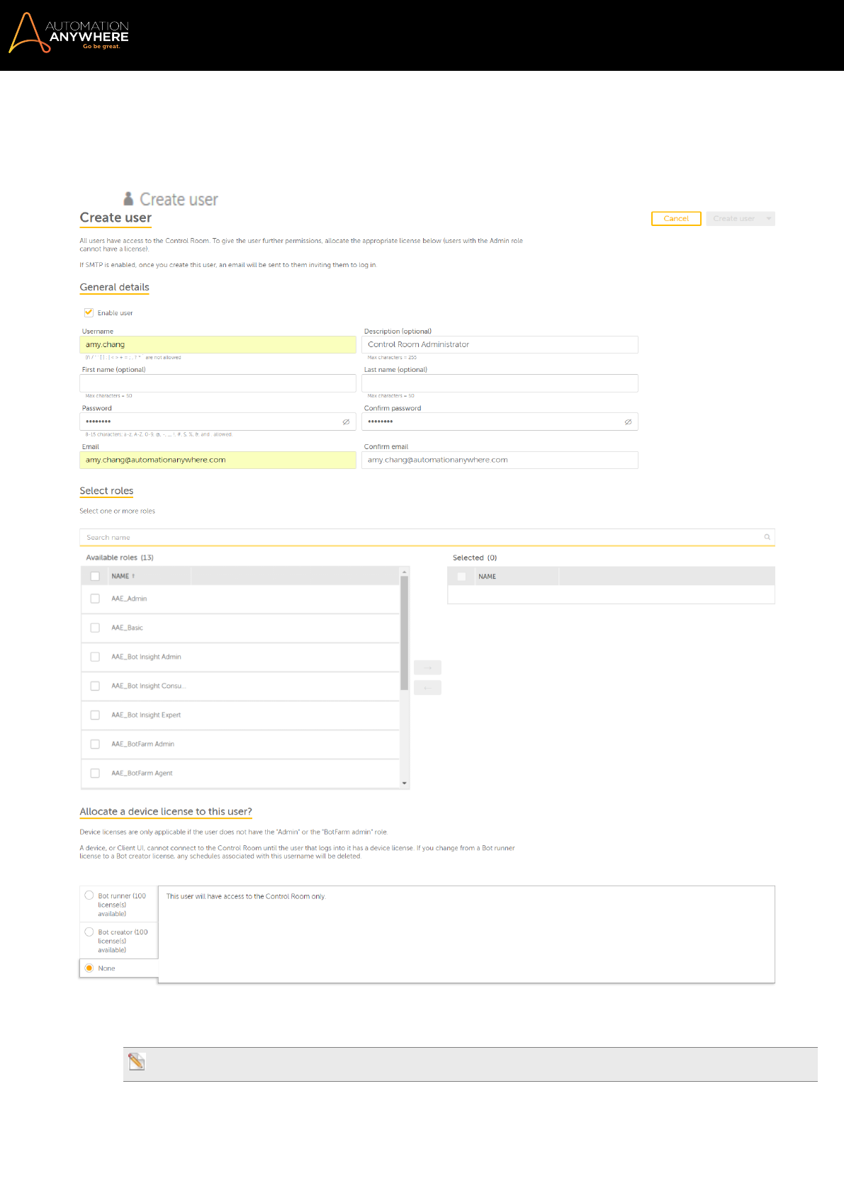Uncheck the Enable user checkbox

[89, 312]
